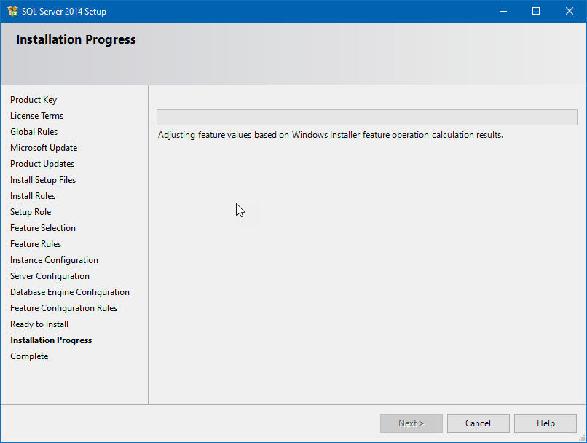Select the License Terms step
The height and width of the screenshot is (443, 587).
click(36, 116)
